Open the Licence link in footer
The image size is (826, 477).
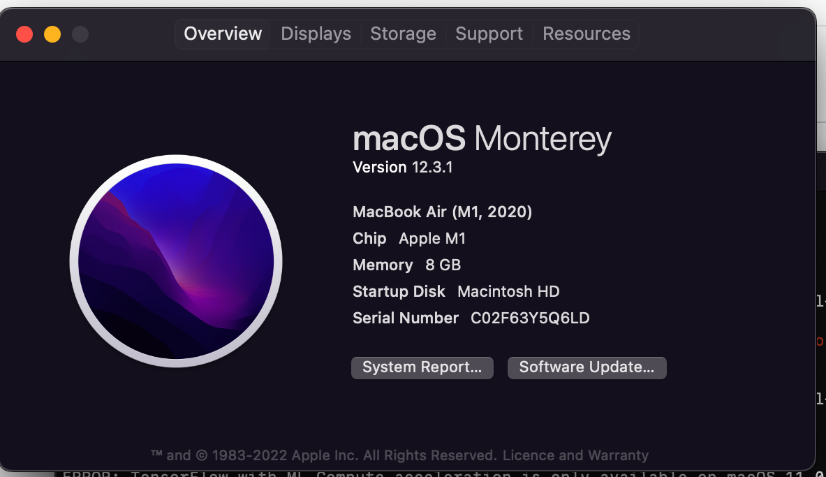point(529,455)
